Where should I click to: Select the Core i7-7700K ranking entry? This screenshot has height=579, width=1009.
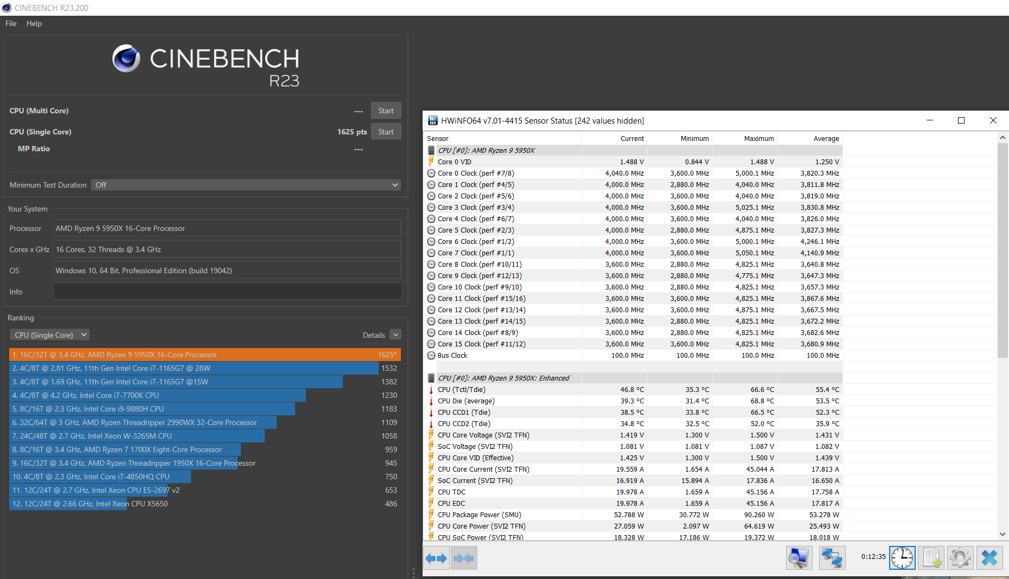(x=205, y=395)
